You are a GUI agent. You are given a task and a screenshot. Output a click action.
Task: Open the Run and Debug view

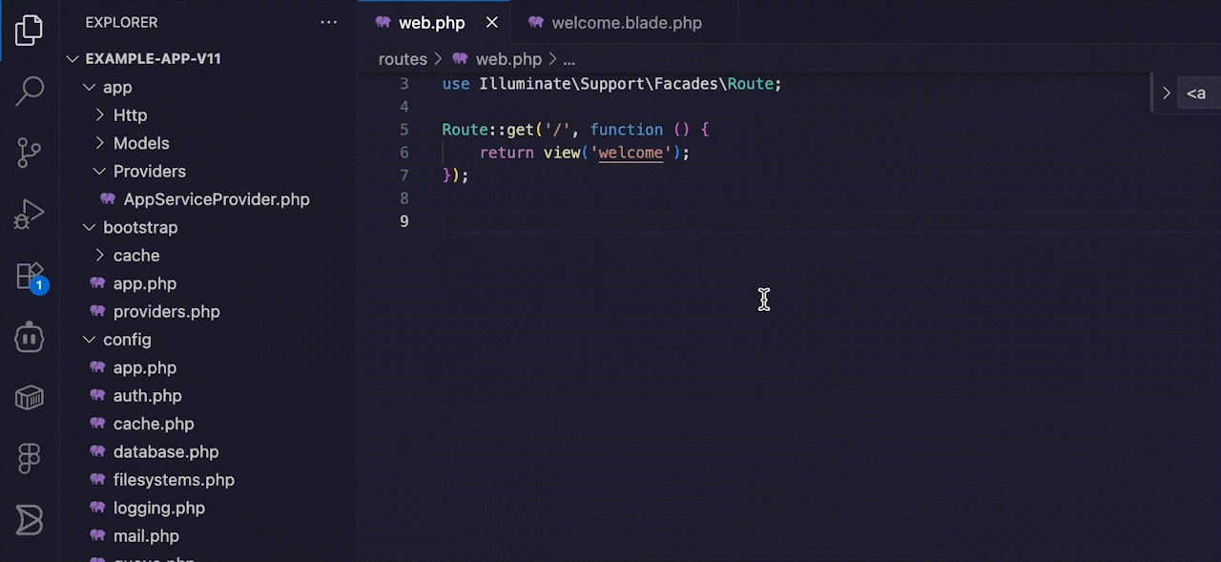(30, 214)
